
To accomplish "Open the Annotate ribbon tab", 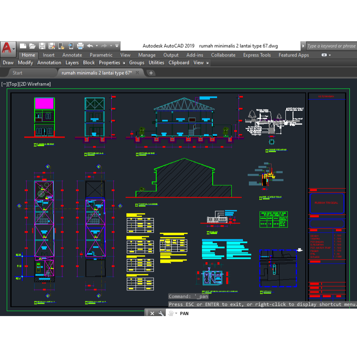I will [72, 55].
